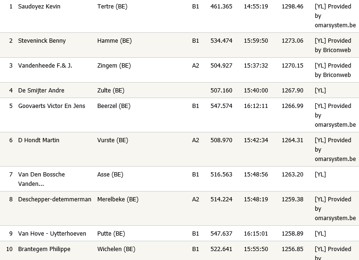Click the speed value 1298.46
This screenshot has height=260, width=359.
click(x=292, y=7)
